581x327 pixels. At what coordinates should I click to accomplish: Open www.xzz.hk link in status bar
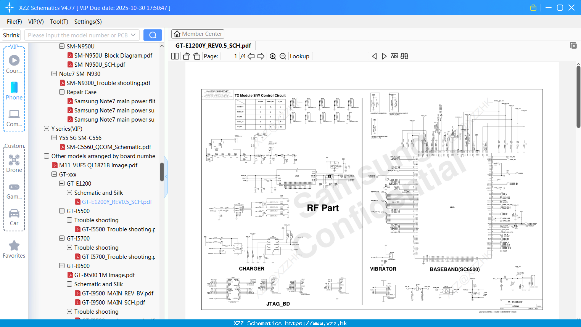[x=316, y=323]
